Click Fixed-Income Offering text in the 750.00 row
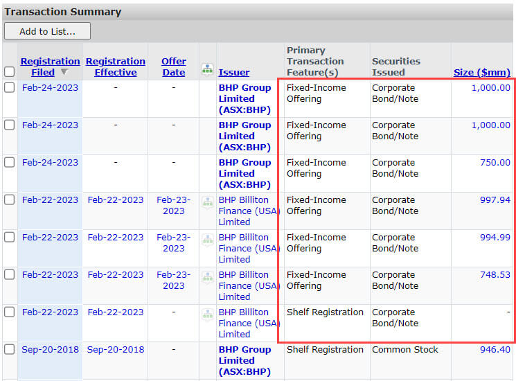Viewport: 516px width, 381px height. pyautogui.click(x=317, y=168)
